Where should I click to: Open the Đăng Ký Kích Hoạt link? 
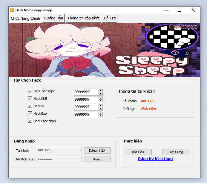[x=155, y=159]
